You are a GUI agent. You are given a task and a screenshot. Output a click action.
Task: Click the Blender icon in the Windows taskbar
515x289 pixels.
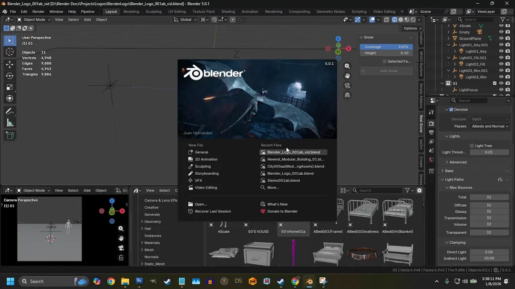point(309,281)
